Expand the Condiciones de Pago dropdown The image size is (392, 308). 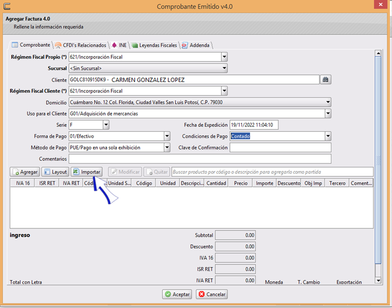[328, 136]
